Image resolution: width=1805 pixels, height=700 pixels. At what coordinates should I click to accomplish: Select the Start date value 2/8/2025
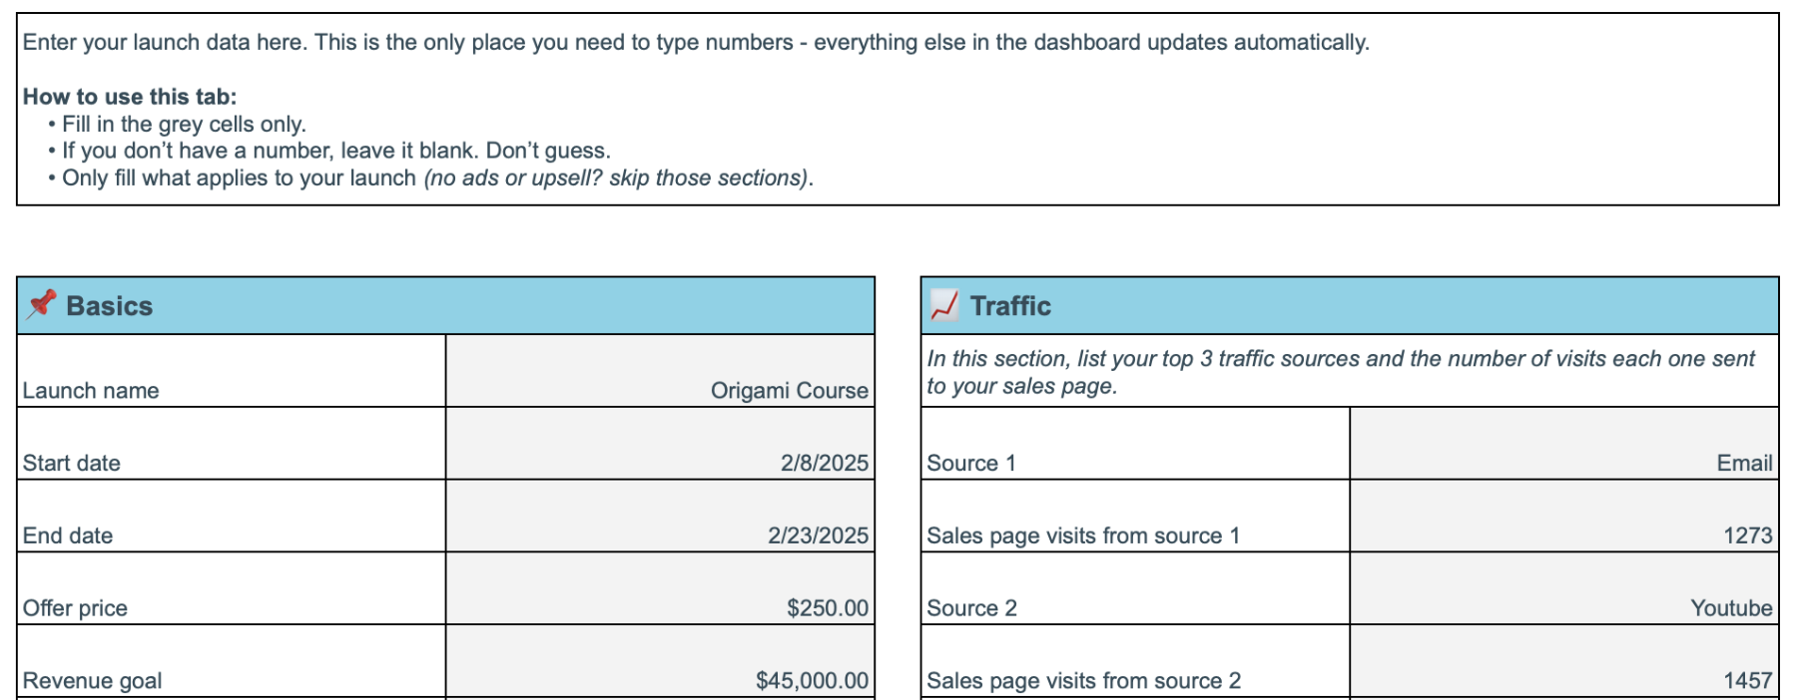tap(660, 445)
